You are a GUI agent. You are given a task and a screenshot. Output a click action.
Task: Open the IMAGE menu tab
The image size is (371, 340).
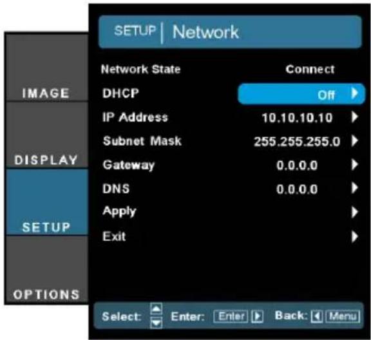(x=46, y=68)
